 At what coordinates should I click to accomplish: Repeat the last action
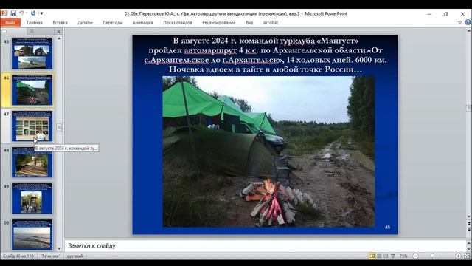[33, 13]
